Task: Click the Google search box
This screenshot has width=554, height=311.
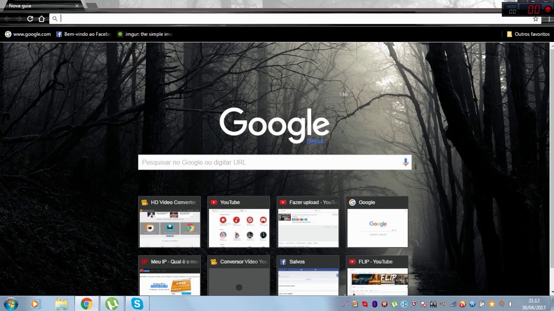Action: click(x=274, y=162)
